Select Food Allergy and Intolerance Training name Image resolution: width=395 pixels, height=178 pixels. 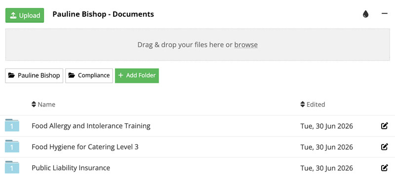pos(91,126)
